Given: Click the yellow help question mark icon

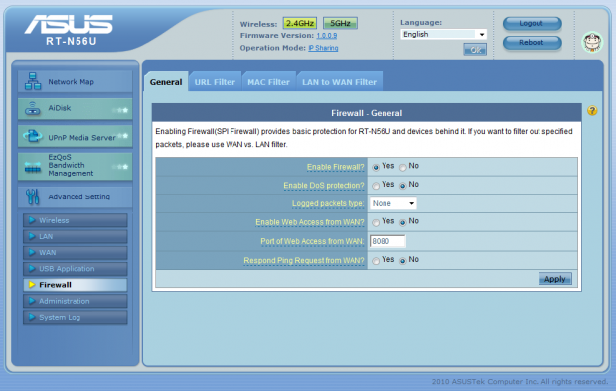Looking at the screenshot, I should click(592, 111).
